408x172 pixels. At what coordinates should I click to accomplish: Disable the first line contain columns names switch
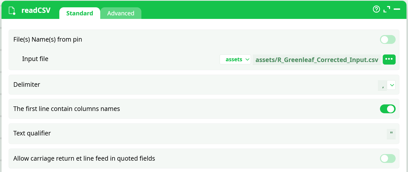point(388,109)
